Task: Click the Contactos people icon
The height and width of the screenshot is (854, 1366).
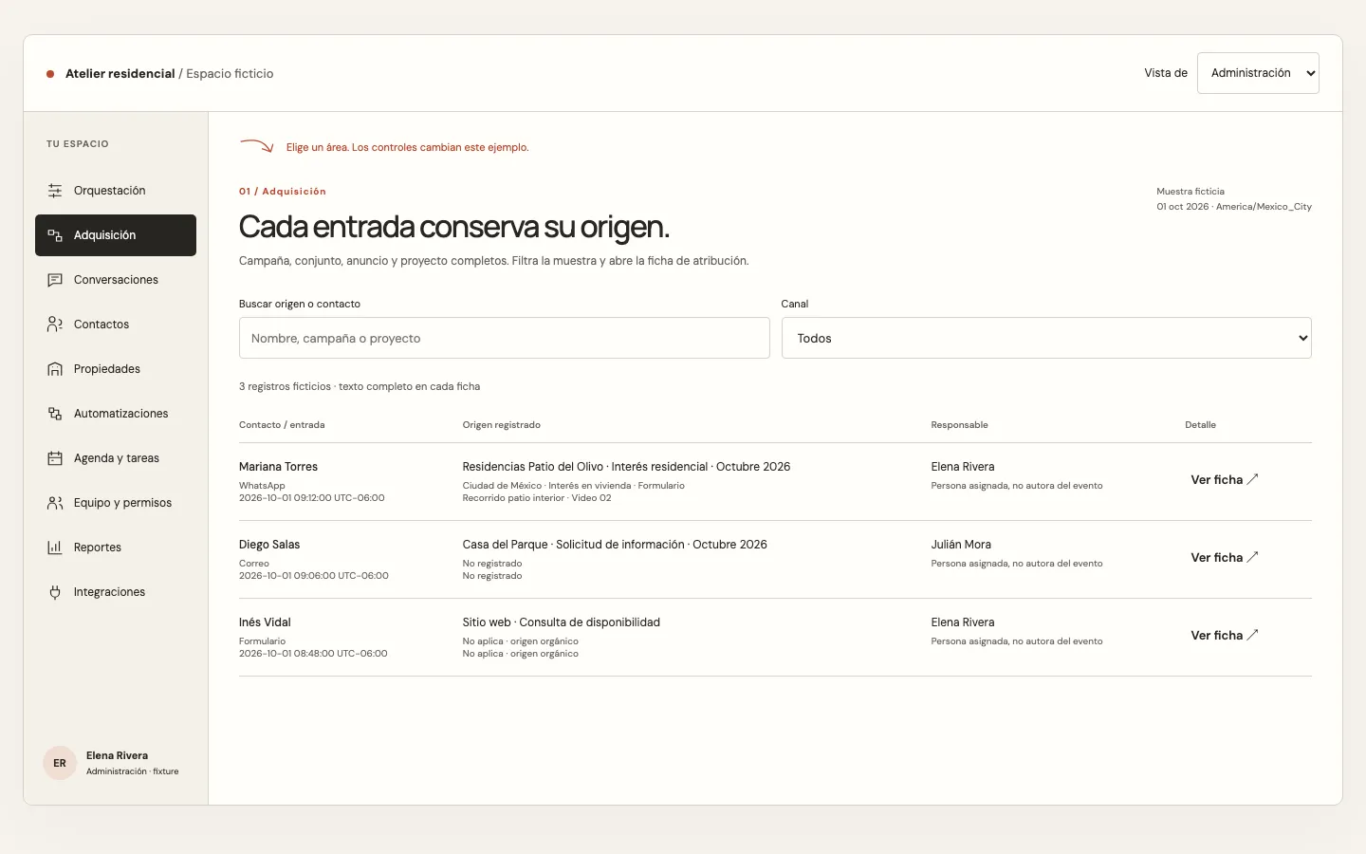Action: (55, 325)
